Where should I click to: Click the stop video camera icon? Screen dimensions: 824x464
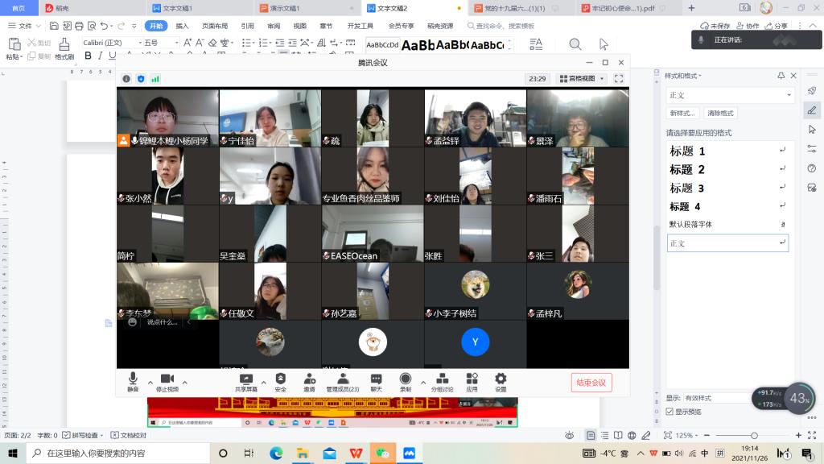[167, 379]
